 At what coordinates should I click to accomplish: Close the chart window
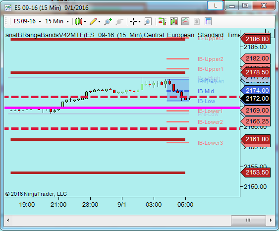click(264, 6)
